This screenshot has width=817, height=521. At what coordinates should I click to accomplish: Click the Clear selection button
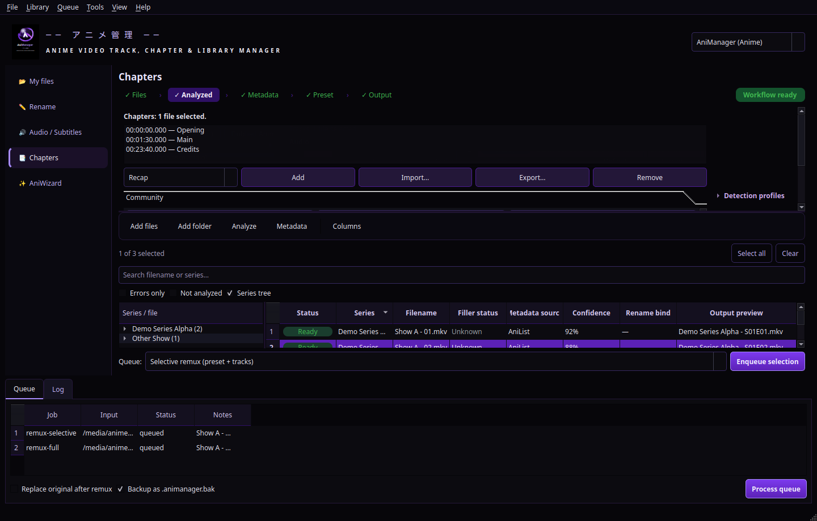(x=790, y=254)
